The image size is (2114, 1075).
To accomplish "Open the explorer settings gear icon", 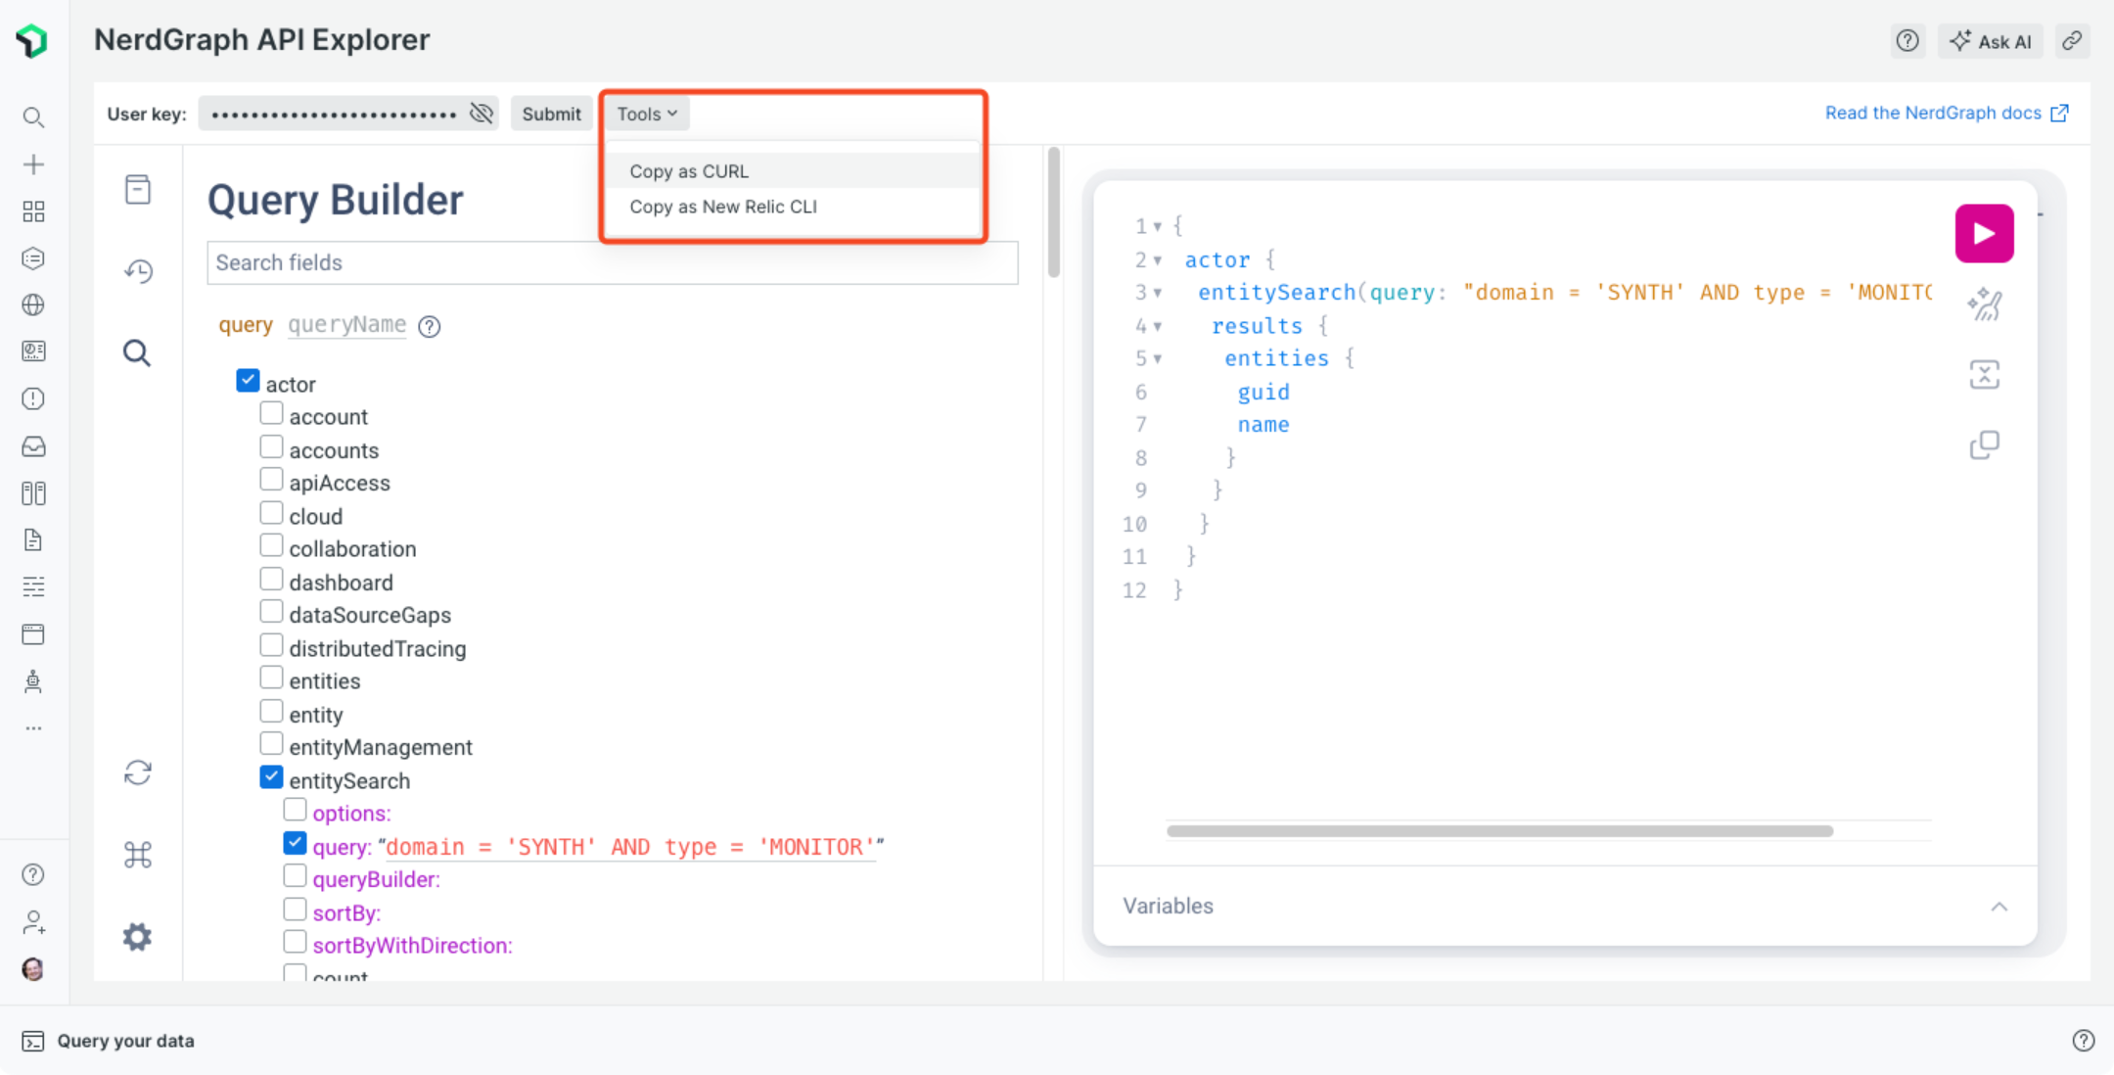I will tap(137, 937).
